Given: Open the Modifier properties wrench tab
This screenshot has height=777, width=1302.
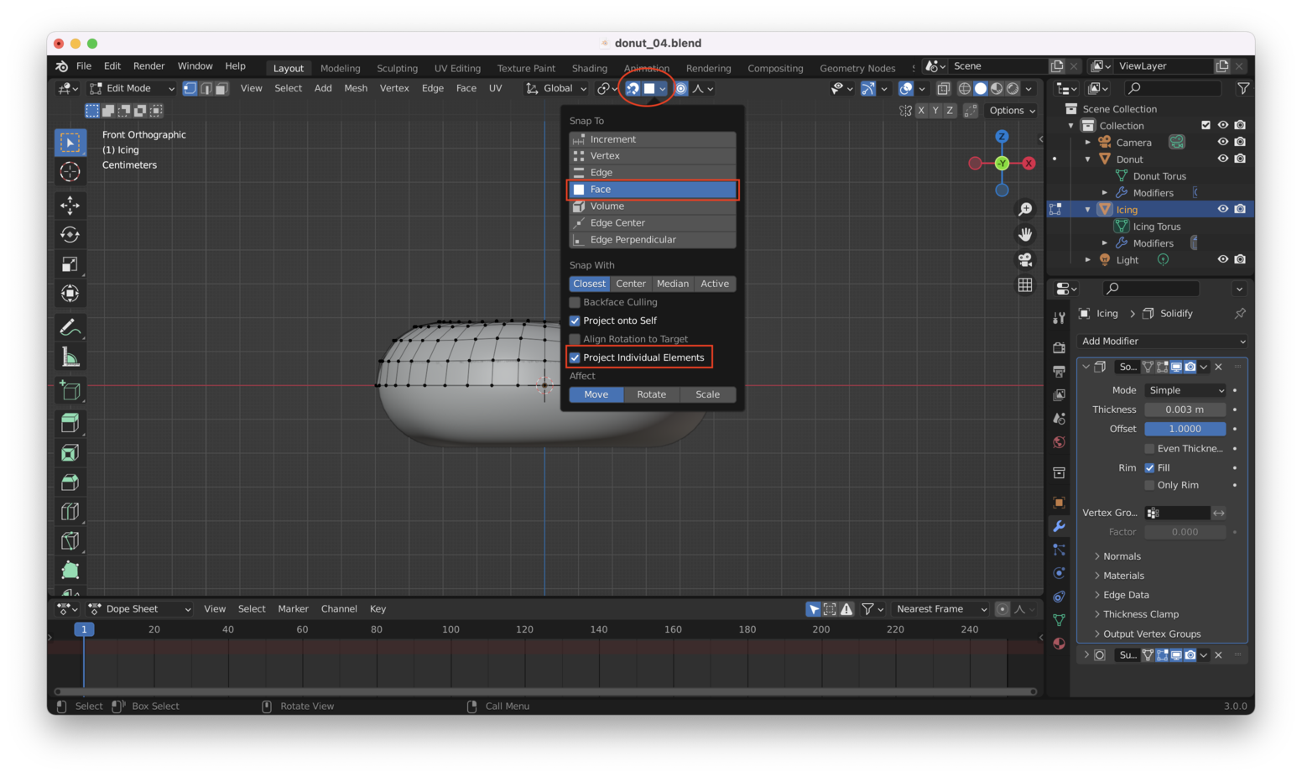Looking at the screenshot, I should coord(1059,526).
